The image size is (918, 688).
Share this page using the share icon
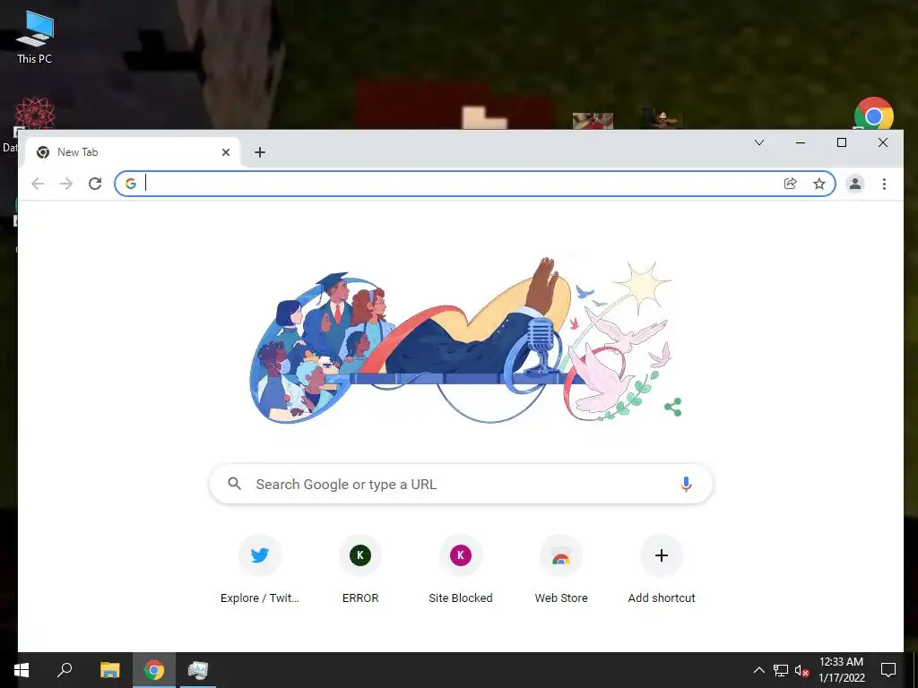coord(791,184)
